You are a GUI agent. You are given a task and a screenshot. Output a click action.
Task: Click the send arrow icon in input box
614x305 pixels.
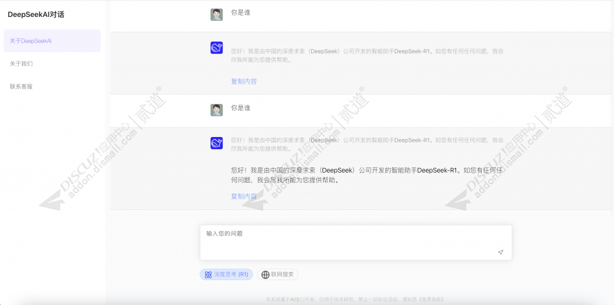(501, 252)
